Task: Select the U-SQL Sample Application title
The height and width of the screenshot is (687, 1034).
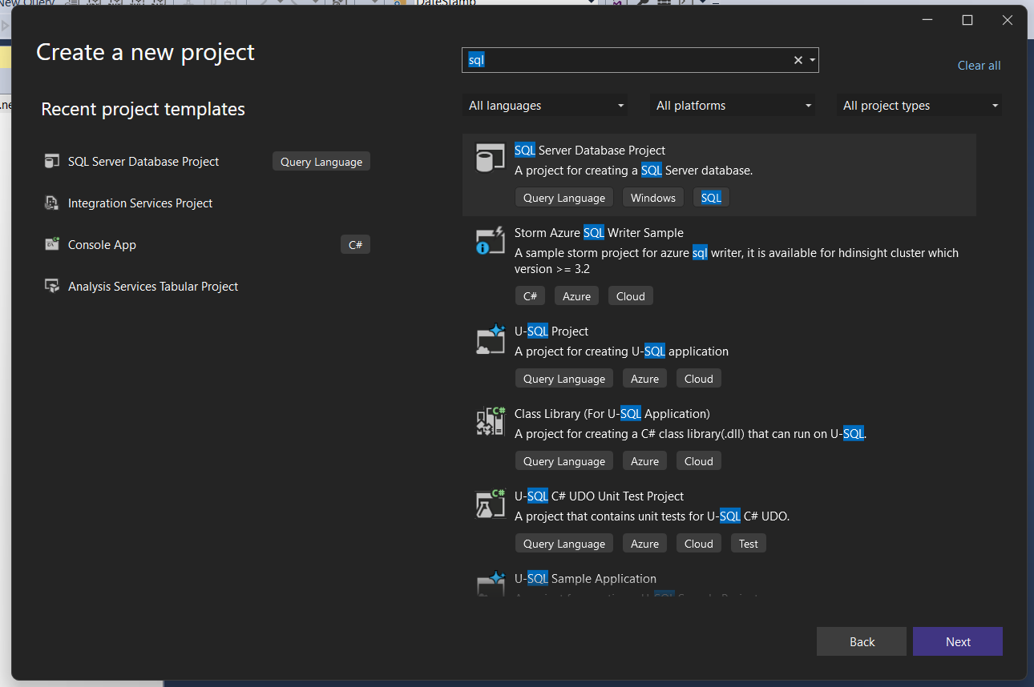Action: tap(585, 578)
